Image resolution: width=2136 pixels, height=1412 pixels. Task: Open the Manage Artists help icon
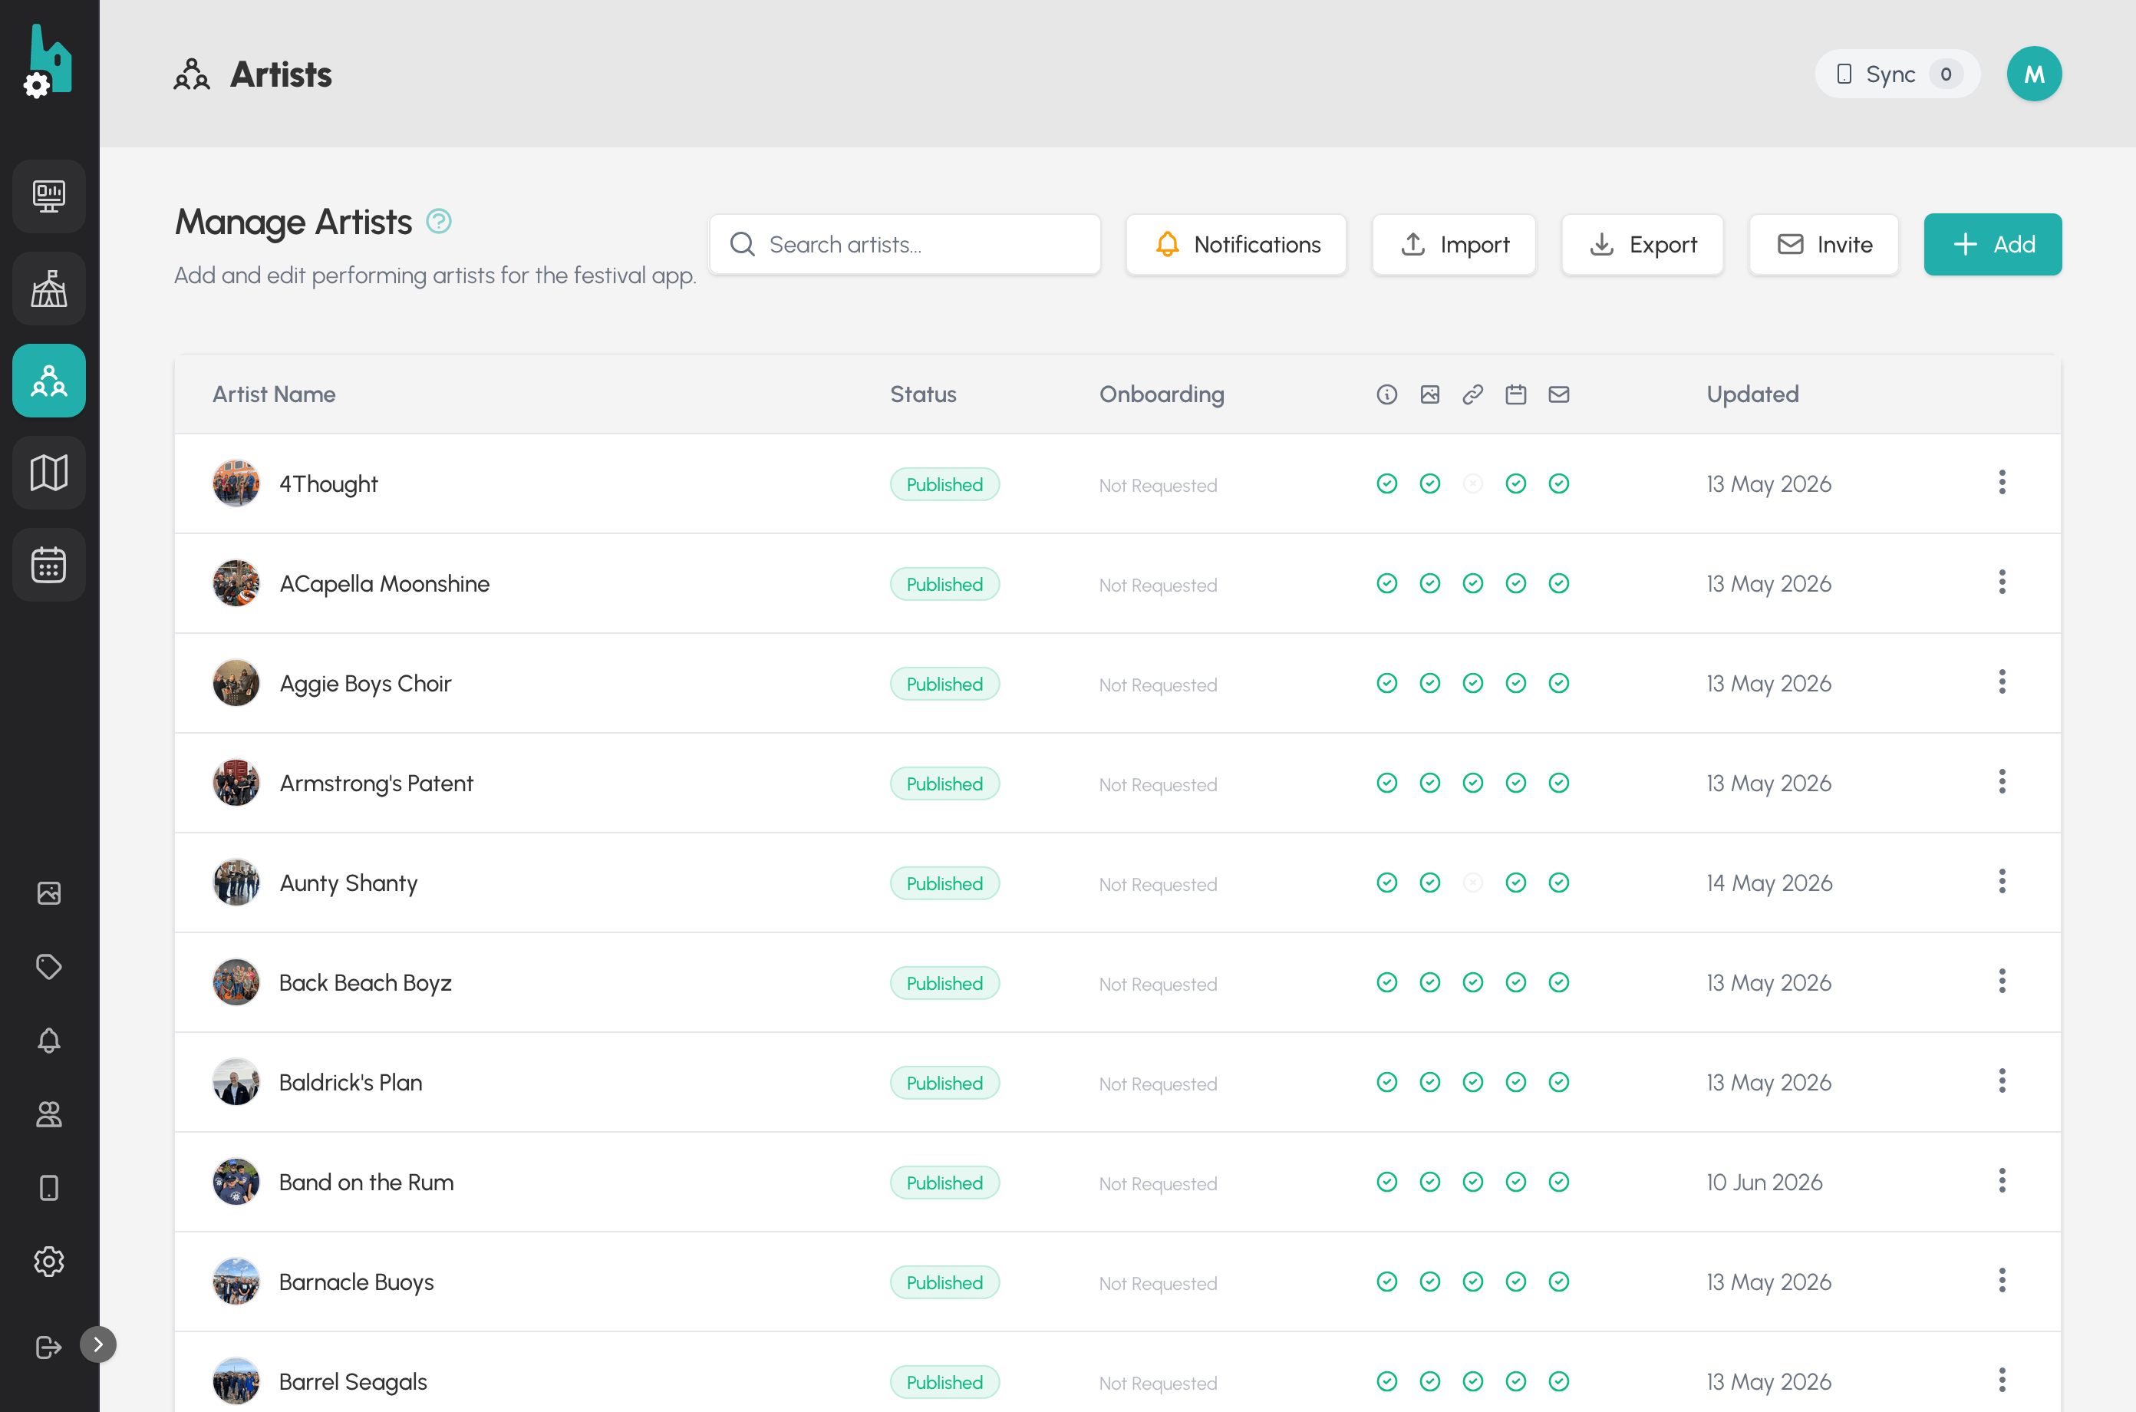pos(438,221)
